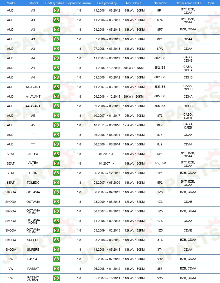Click the body code 1P1 cell
The width and height of the screenshot is (220, 283).
tap(160, 173)
